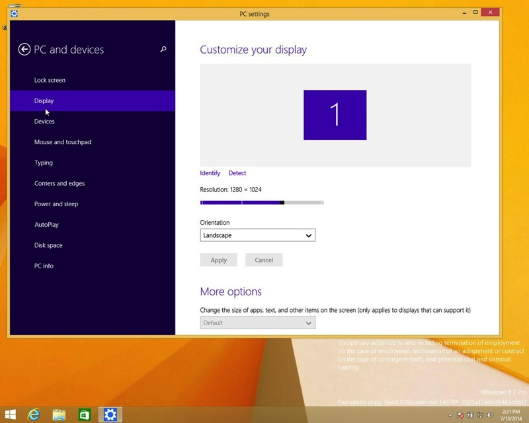Image resolution: width=529 pixels, height=423 pixels.
Task: Open File Explorer from the taskbar
Action: point(59,414)
